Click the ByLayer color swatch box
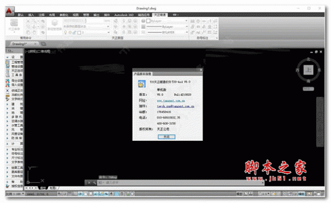Screen dimensions: 331x203 pyautogui.click(x=148, y=21)
